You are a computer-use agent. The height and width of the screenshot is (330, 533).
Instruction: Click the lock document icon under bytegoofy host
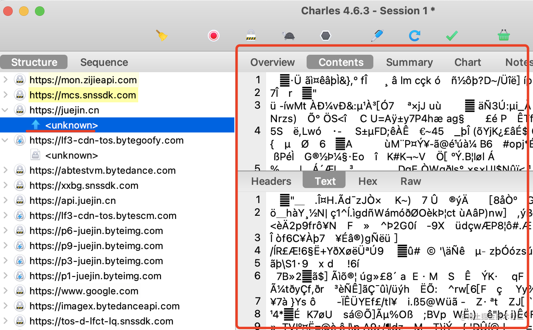click(x=36, y=155)
